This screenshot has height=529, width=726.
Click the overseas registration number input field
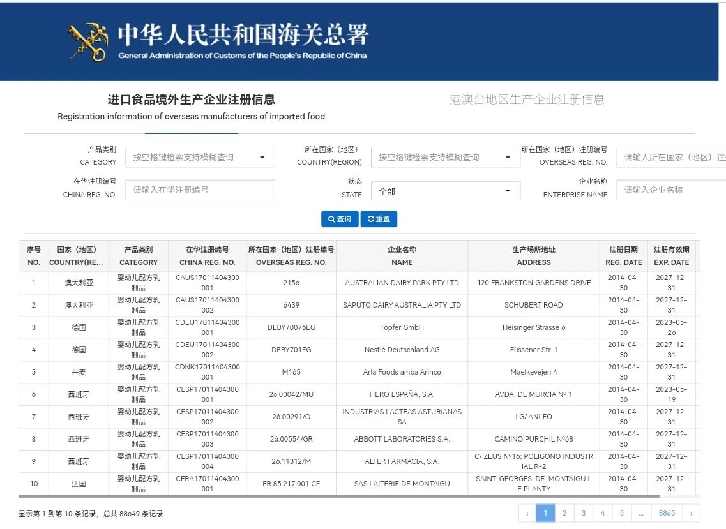(670, 157)
